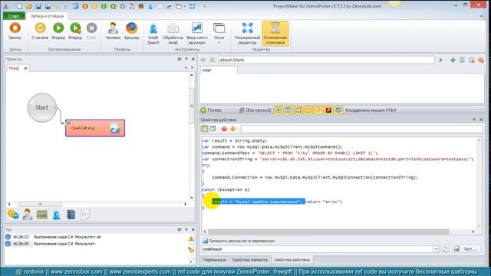Toggle the monitor status icon right of flash
The height and width of the screenshot is (276, 491).
(x=338, y=110)
